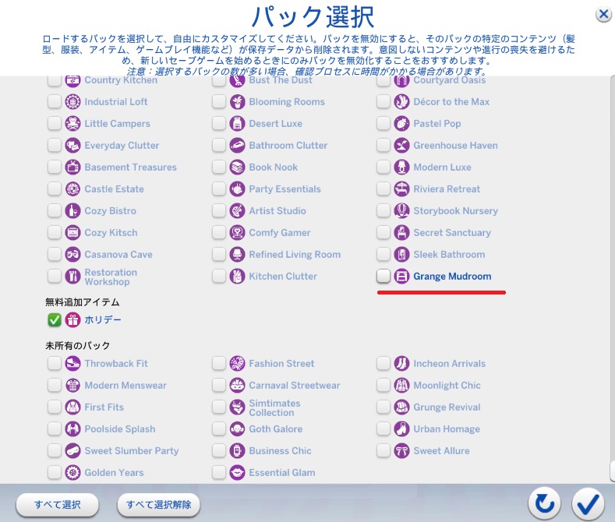Click the Sweet Slumber Party label
The width and height of the screenshot is (615, 522).
(132, 451)
